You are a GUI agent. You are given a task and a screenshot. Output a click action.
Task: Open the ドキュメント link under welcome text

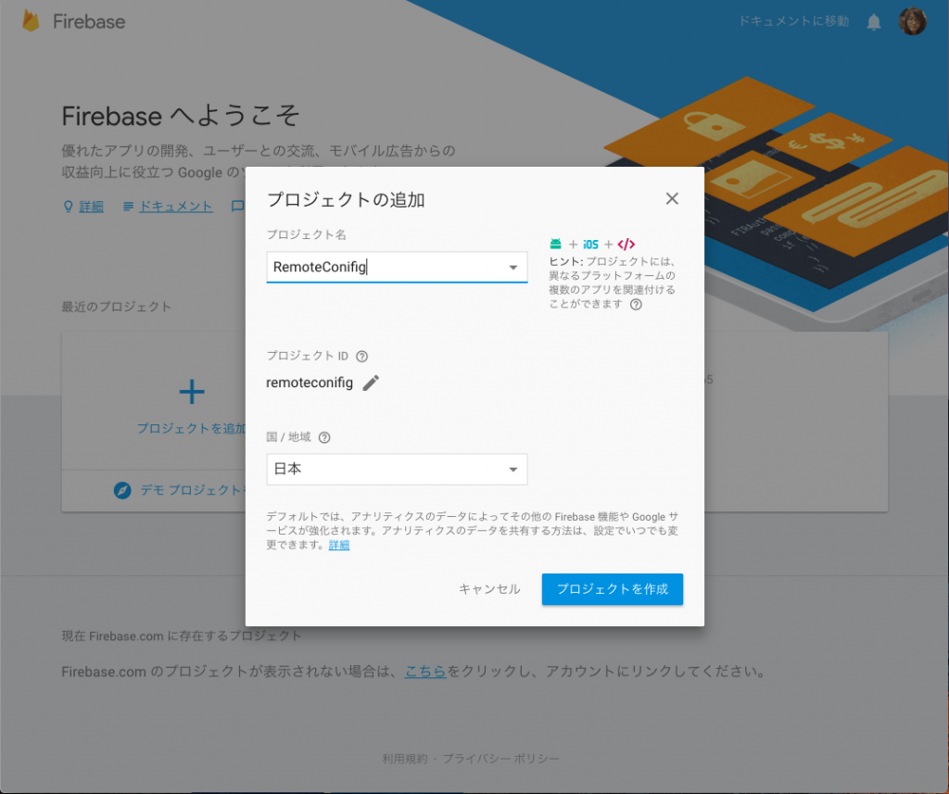pos(175,207)
